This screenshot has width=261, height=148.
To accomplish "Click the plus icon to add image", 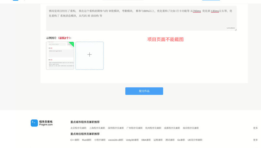I will (89, 55).
